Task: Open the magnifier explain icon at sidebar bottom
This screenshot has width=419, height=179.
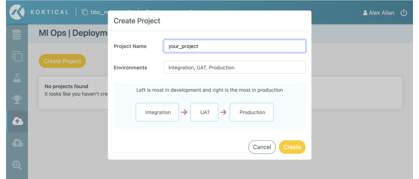Action: pyautogui.click(x=17, y=165)
